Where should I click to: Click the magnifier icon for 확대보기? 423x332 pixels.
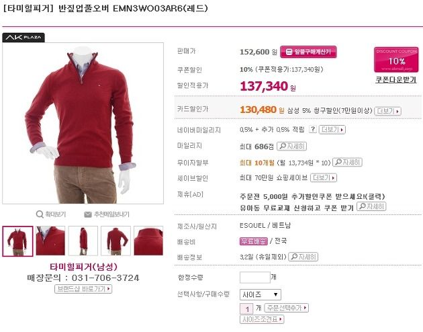click(x=40, y=214)
